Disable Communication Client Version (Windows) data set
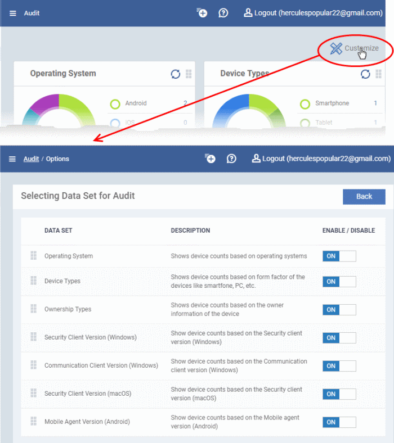394x443 pixels. pyautogui.click(x=339, y=366)
